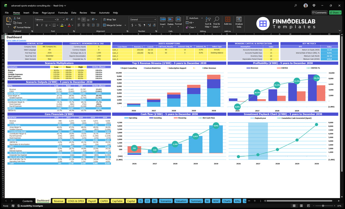Click the Increase Indent icon

click(x=98, y=25)
